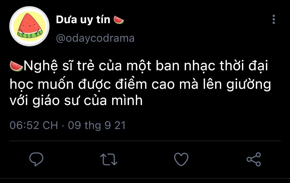Viewport: 290px width, 183px height.
Task: Click the date 09 thg 9 21
Action: tap(97, 125)
